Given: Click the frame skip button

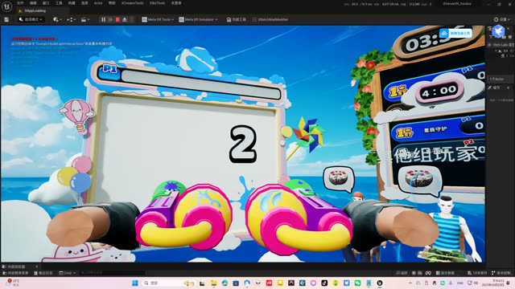Looking at the screenshot, I should 111,19.
